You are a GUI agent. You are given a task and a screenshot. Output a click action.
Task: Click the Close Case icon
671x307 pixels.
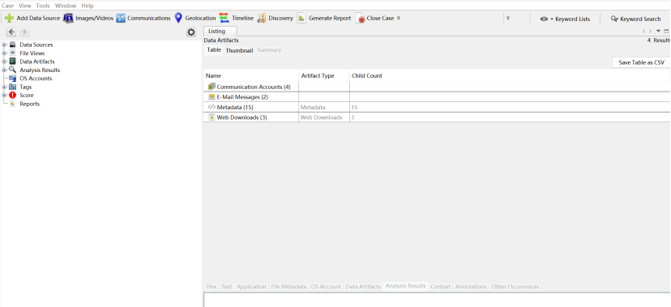coord(361,19)
